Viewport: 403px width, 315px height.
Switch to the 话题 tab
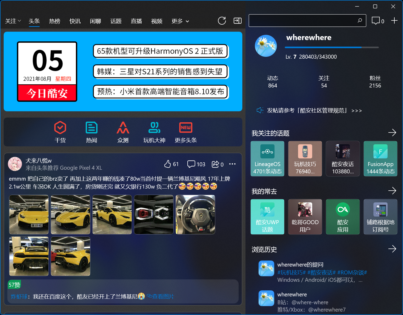point(116,21)
